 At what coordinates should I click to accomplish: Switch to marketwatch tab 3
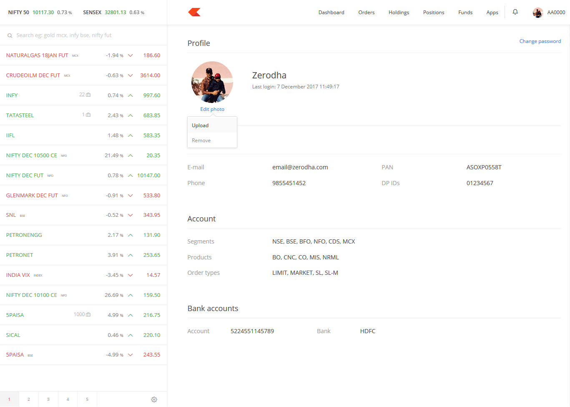pos(48,399)
